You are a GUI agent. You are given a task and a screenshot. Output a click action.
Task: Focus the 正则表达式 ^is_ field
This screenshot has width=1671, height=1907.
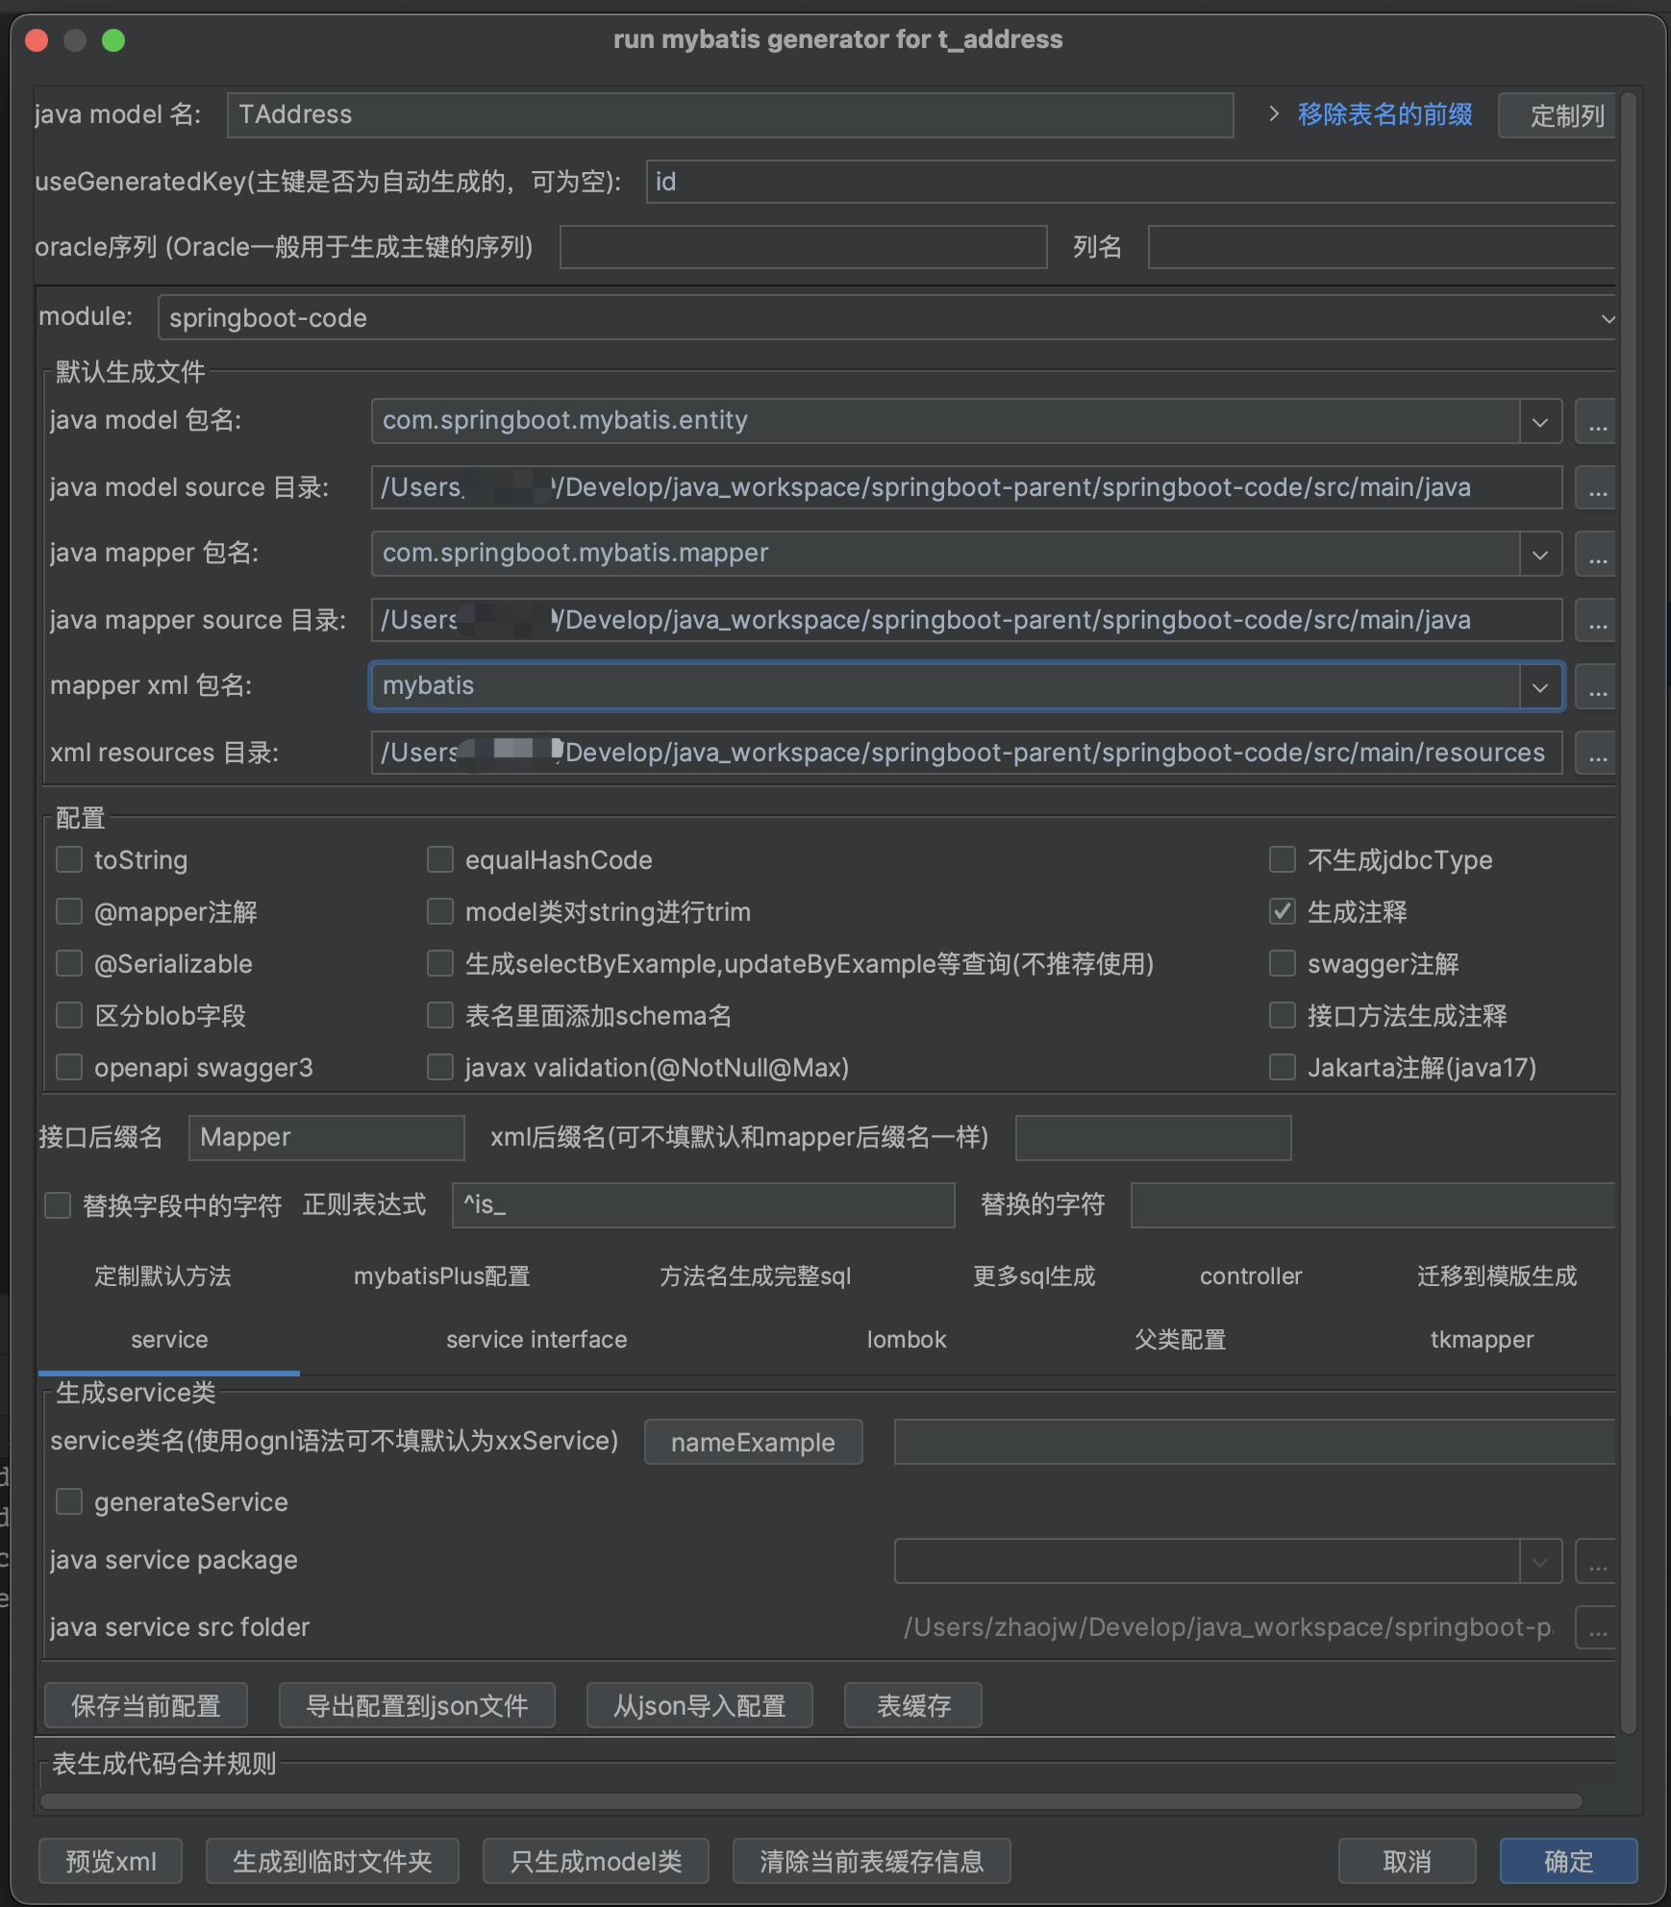pyautogui.click(x=703, y=1204)
